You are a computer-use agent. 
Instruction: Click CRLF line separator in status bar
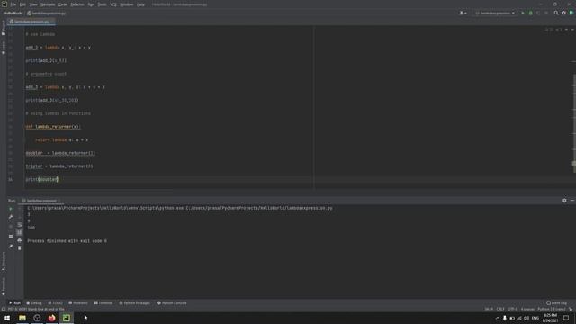tap(500, 310)
